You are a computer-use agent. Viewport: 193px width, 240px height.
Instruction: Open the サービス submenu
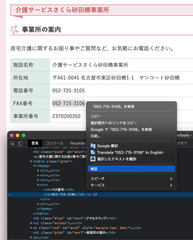pyautogui.click(x=131, y=185)
